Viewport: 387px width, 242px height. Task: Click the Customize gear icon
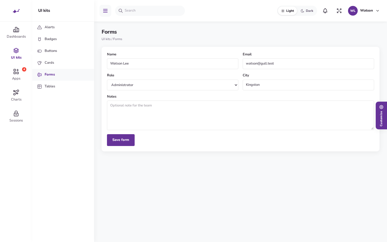tap(381, 107)
